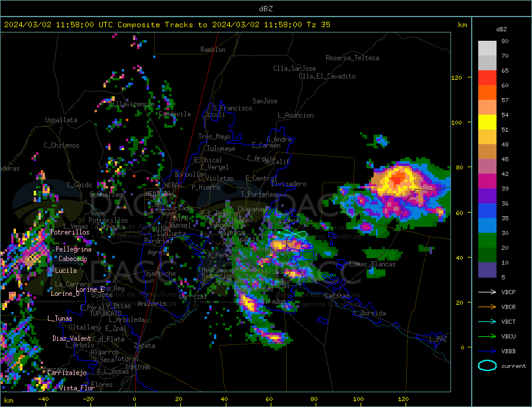The width and height of the screenshot is (532, 407).
Task: Click the 'VBBB' legend label
Action: [x=508, y=351]
